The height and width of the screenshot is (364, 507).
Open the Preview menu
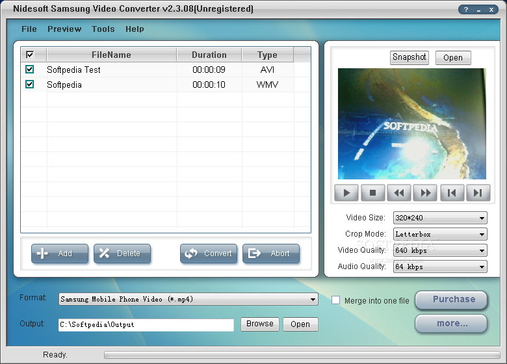click(x=64, y=29)
